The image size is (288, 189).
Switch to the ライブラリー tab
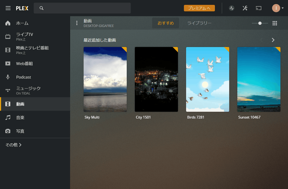pos(199,23)
